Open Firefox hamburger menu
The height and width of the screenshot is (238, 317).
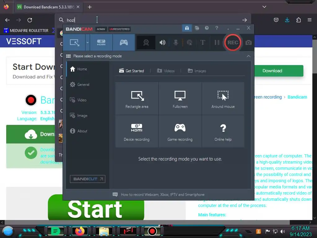pos(310,20)
